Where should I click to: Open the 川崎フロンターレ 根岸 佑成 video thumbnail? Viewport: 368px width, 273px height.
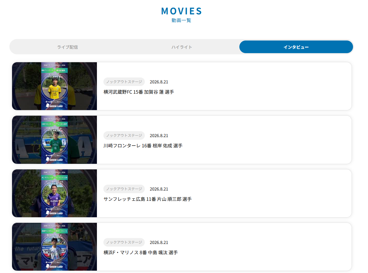[x=54, y=140]
